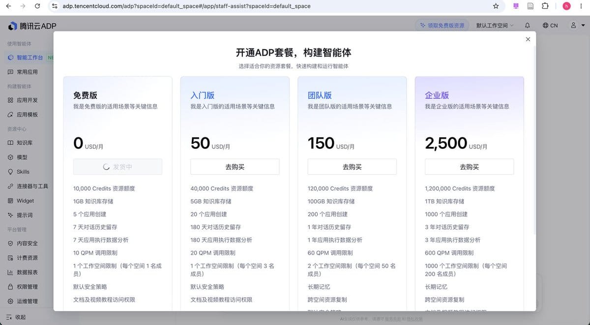
Task: Click the 服务条款 link at bottom
Action: [392, 319]
